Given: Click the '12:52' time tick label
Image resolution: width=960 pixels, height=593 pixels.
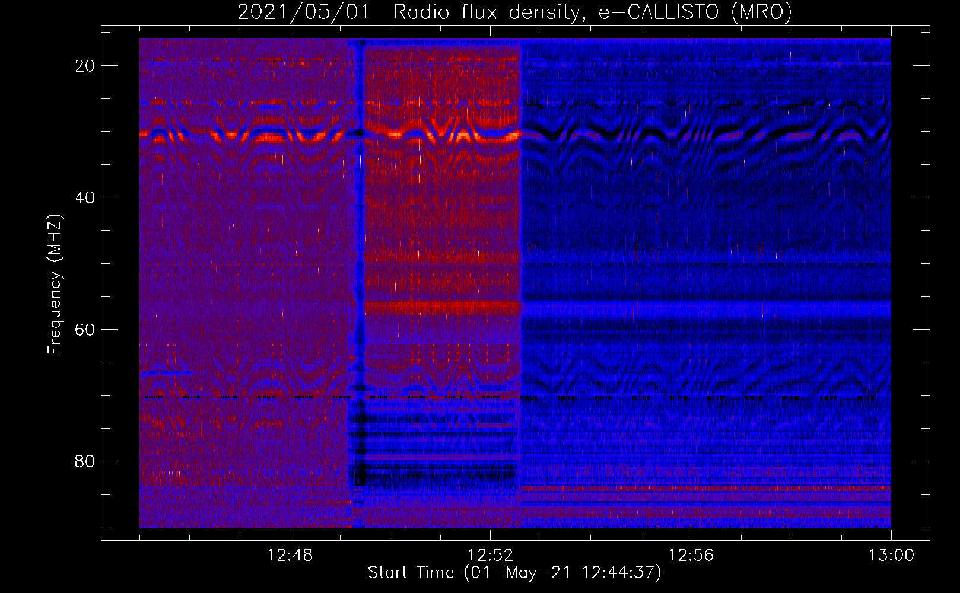Looking at the screenshot, I should point(490,556).
